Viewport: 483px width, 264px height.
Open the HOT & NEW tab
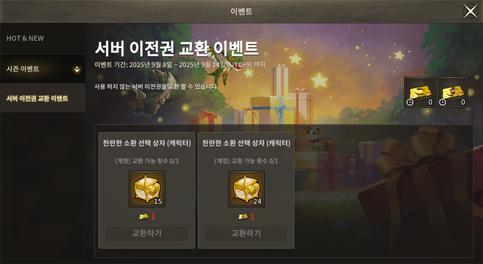pos(43,39)
